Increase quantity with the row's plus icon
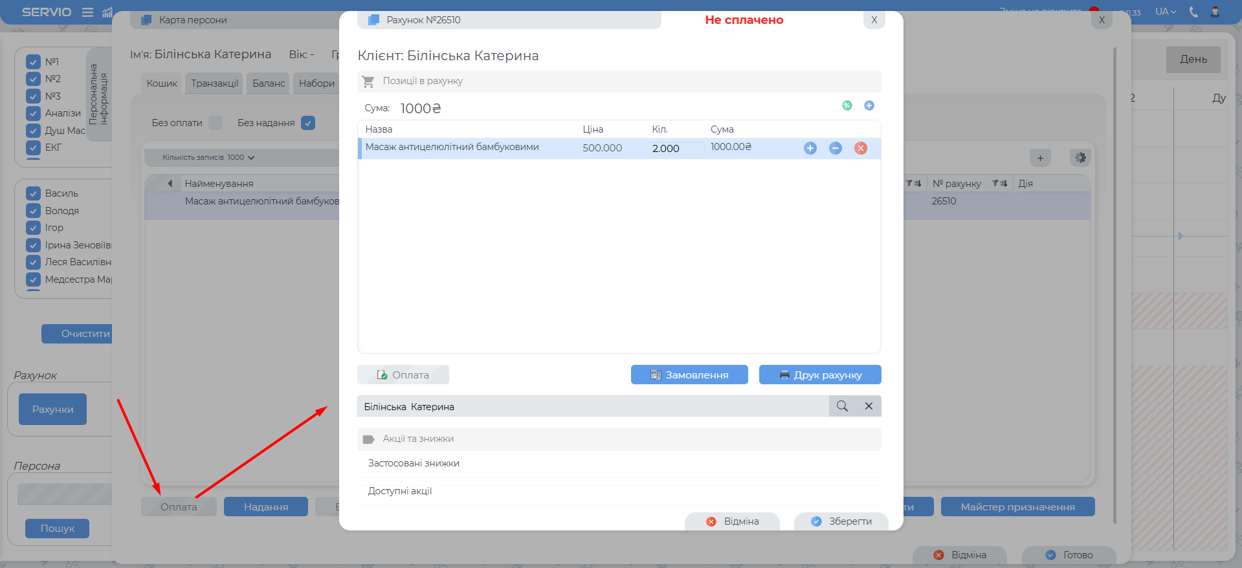The height and width of the screenshot is (568, 1242). point(810,148)
